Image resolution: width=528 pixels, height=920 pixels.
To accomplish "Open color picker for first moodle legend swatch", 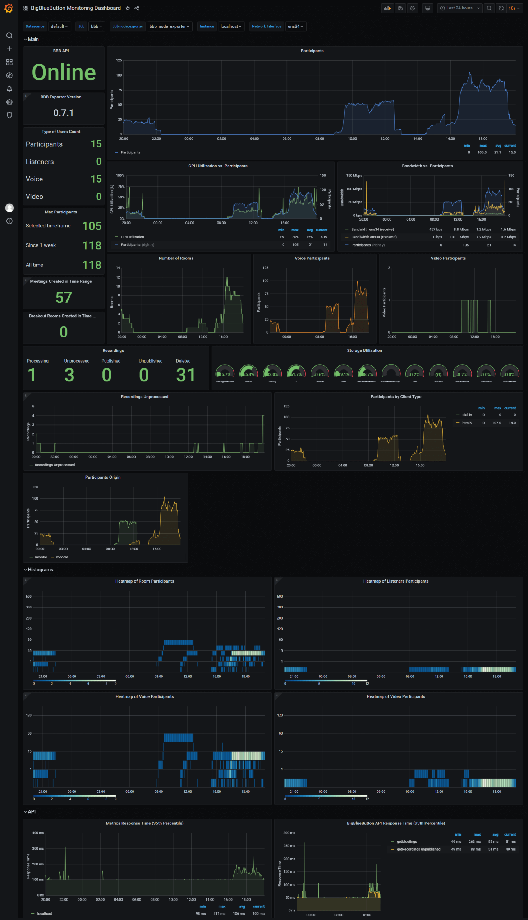I will pos(31,557).
